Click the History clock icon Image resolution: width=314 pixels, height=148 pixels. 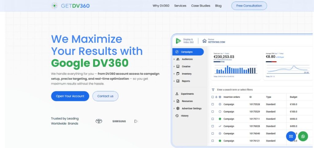point(177,116)
